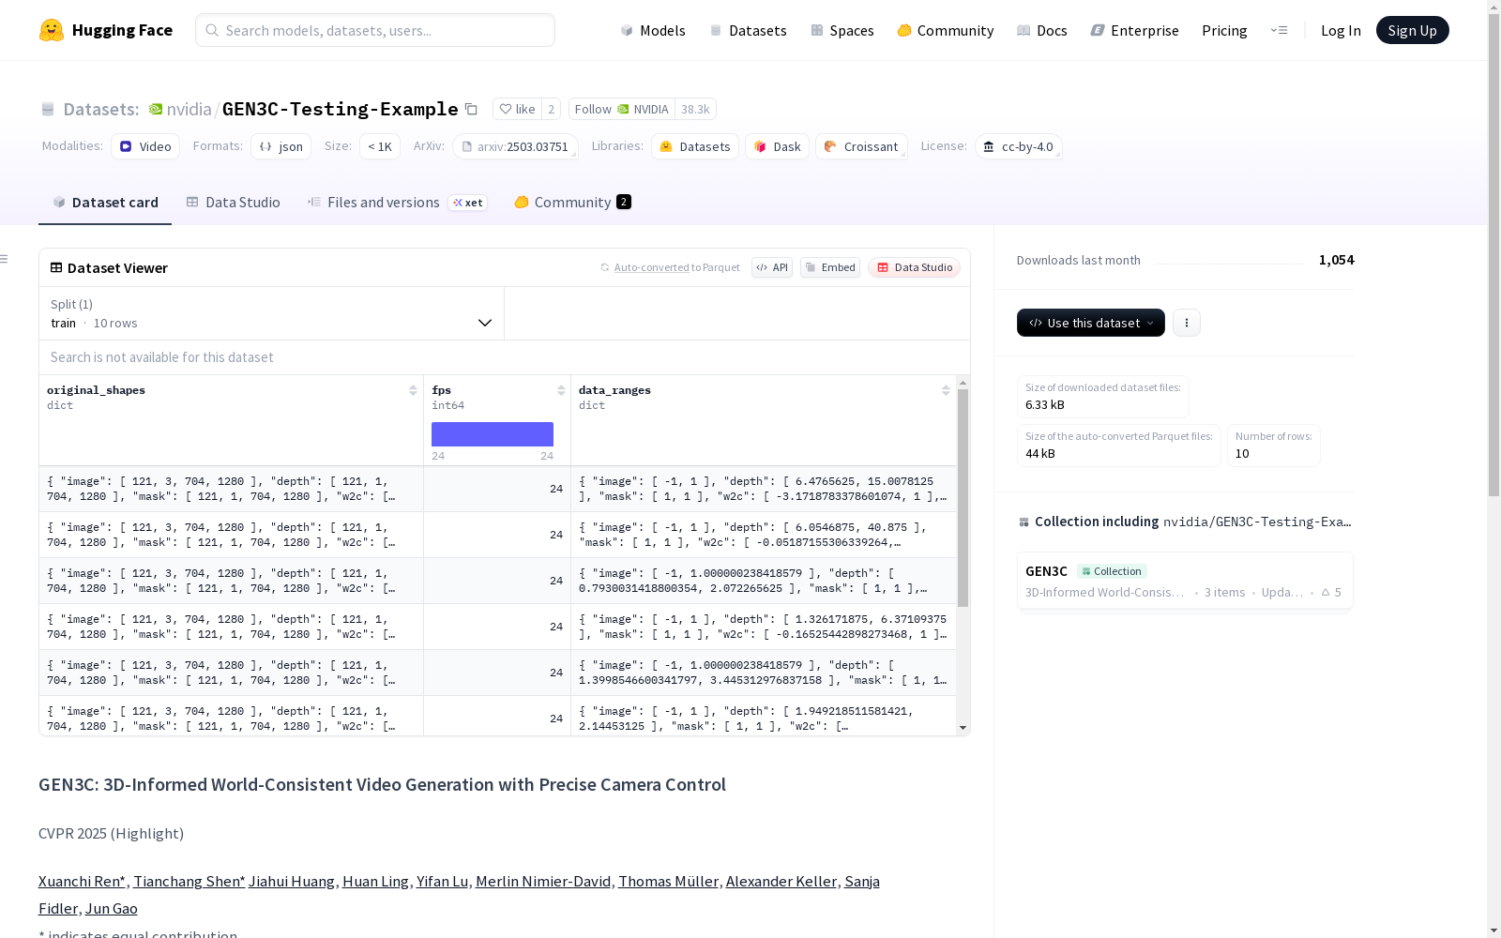Click the table scroll-down arrow
This screenshot has height=938, width=1501.
963,728
